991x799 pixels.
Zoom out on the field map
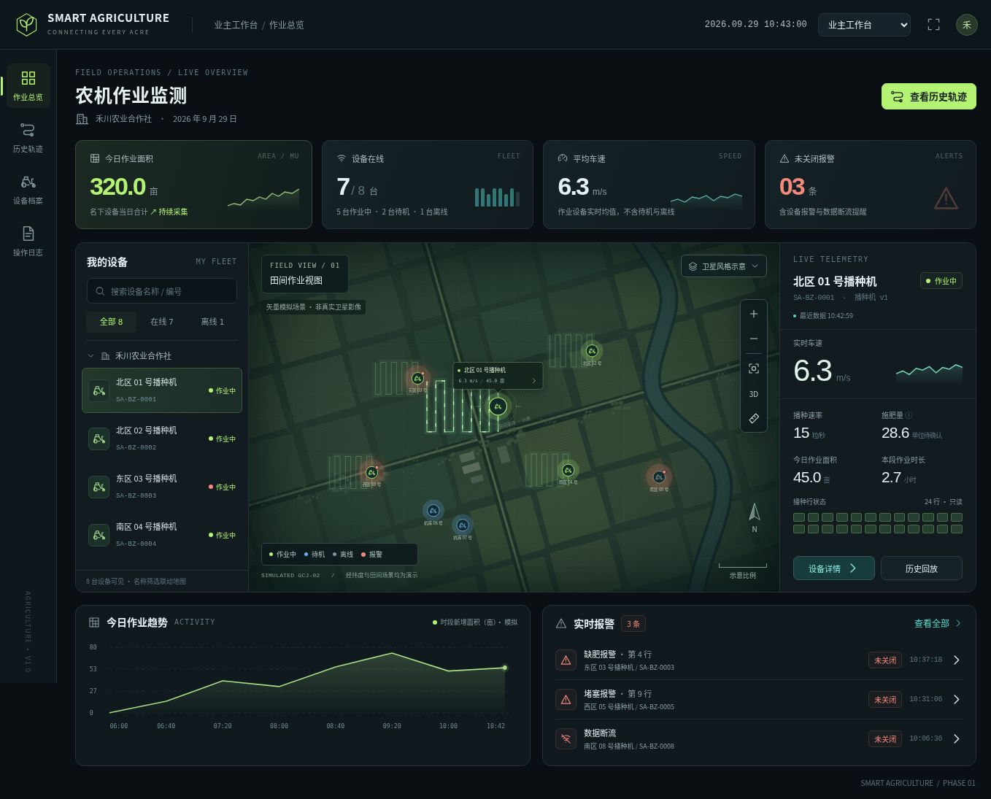pyautogui.click(x=754, y=339)
